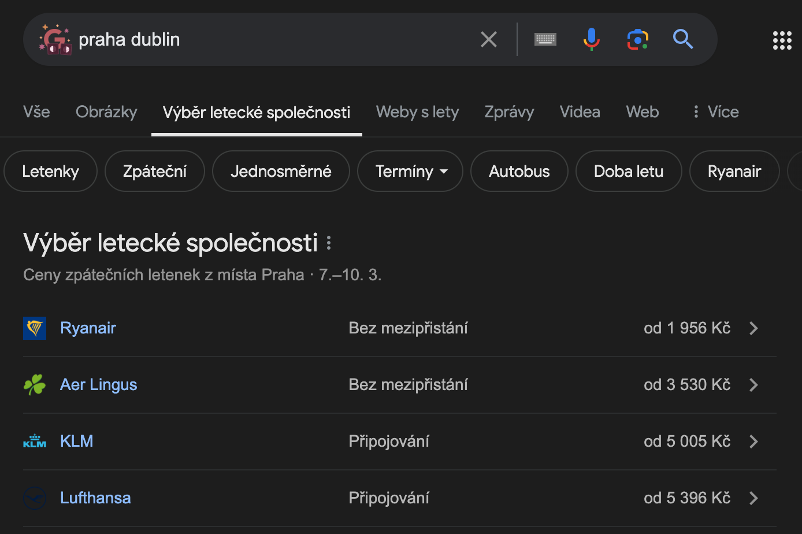Viewport: 802px width, 534px height.
Task: Select the Jednosměrné filter chip
Action: [281, 171]
